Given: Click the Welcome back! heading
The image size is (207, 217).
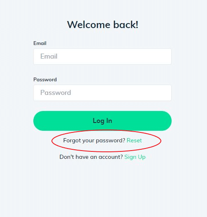Looking at the screenshot, I should [102, 25].
